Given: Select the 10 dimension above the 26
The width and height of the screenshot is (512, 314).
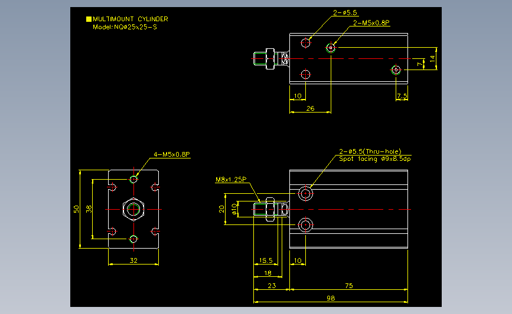Looking at the screenshot, I should [x=298, y=96].
